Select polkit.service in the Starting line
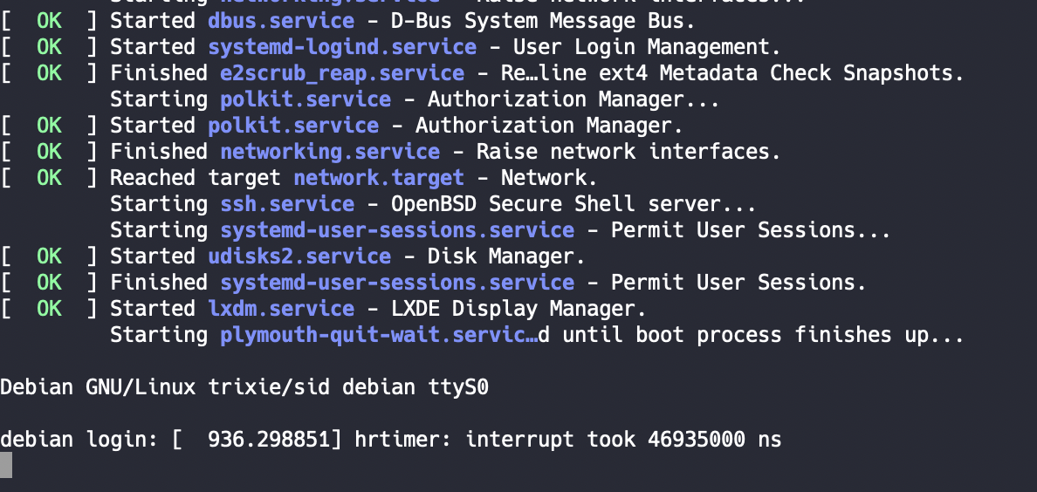The width and height of the screenshot is (1037, 492). [x=306, y=99]
